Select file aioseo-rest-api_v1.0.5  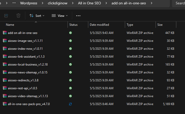coord(23,88)
